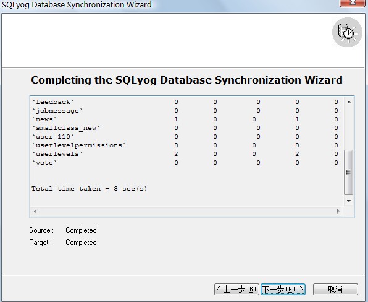
Task: Click the `user_110` table entry
Action: 53,137
